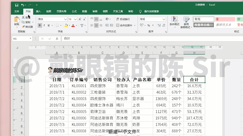The image size is (243, 136).
Task: Open the 套用表格格式 table format menu
Action: click(x=186, y=22)
